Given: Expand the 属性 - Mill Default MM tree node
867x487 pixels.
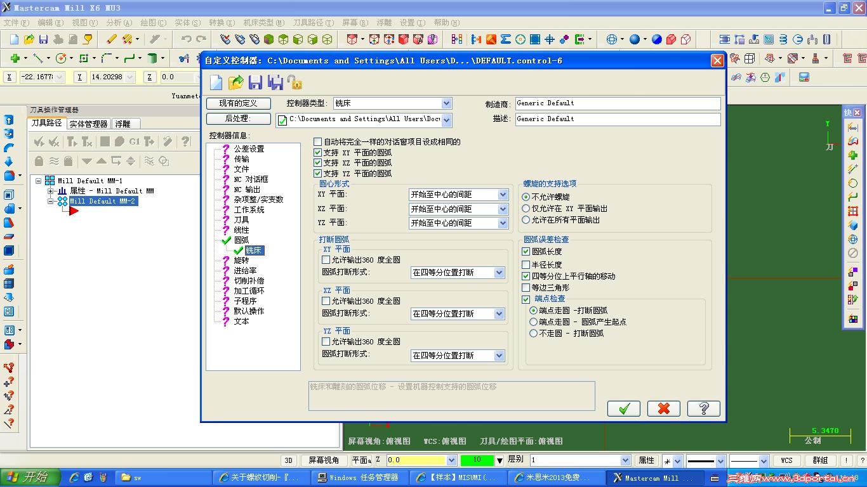Looking at the screenshot, I should pos(51,191).
